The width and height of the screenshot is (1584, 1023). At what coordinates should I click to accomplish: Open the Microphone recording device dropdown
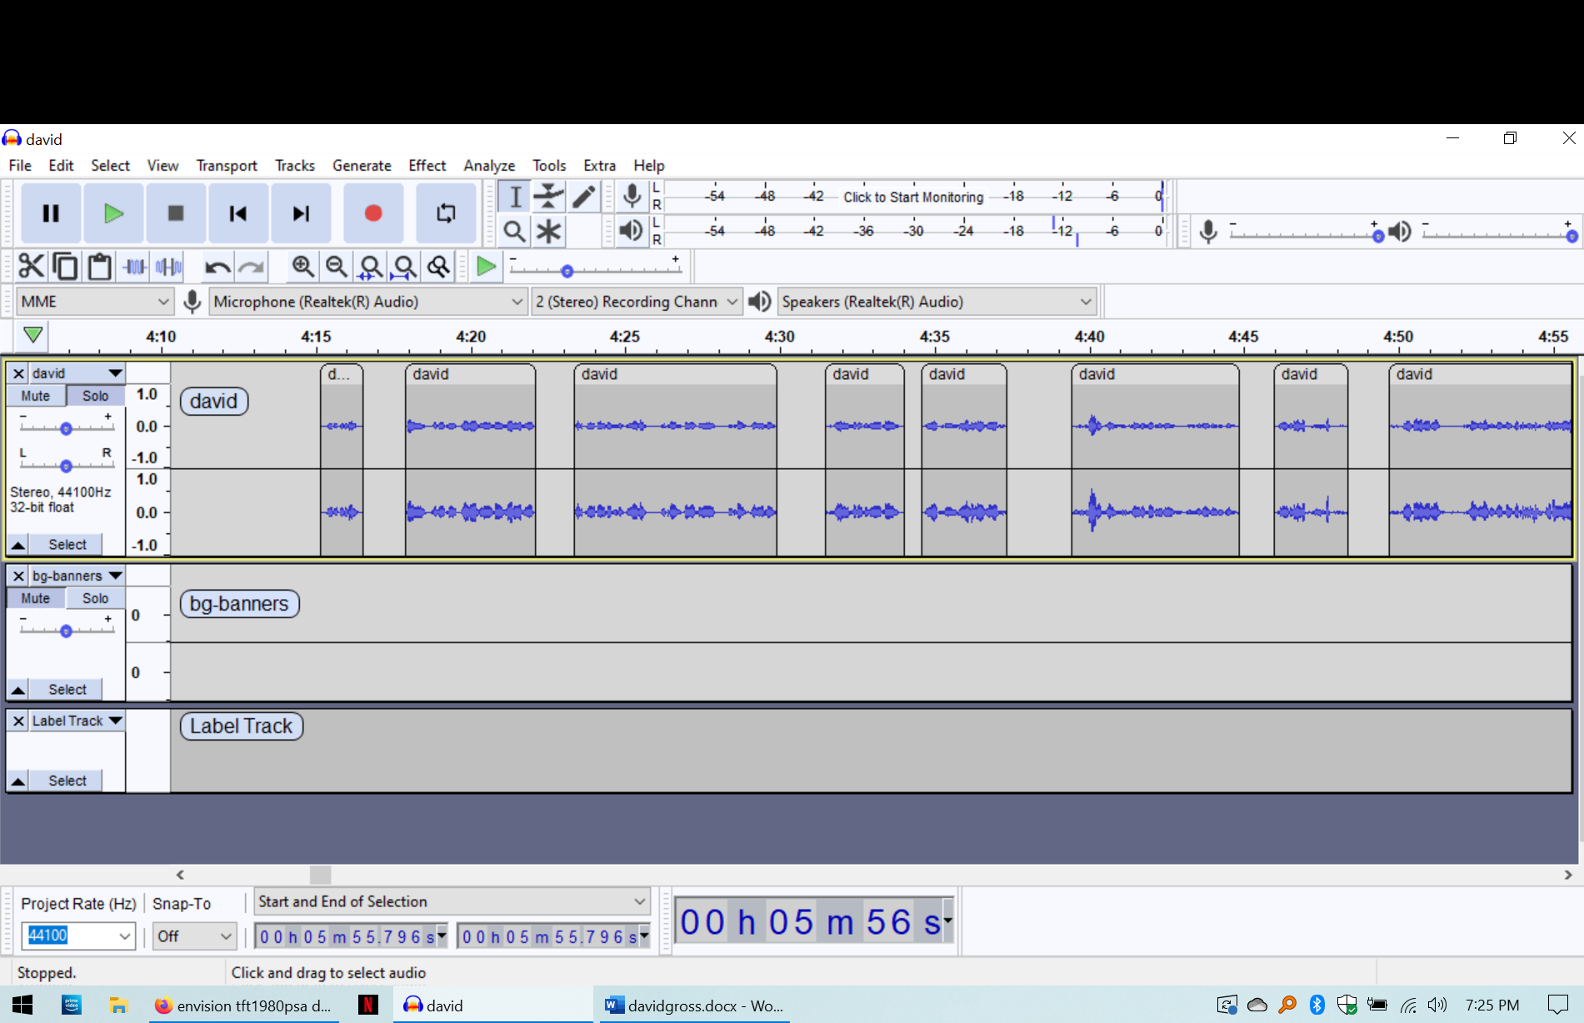367,302
